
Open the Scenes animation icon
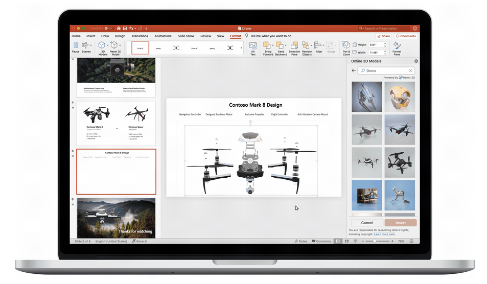[85, 45]
